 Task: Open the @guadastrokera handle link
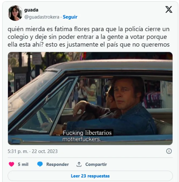(42, 17)
